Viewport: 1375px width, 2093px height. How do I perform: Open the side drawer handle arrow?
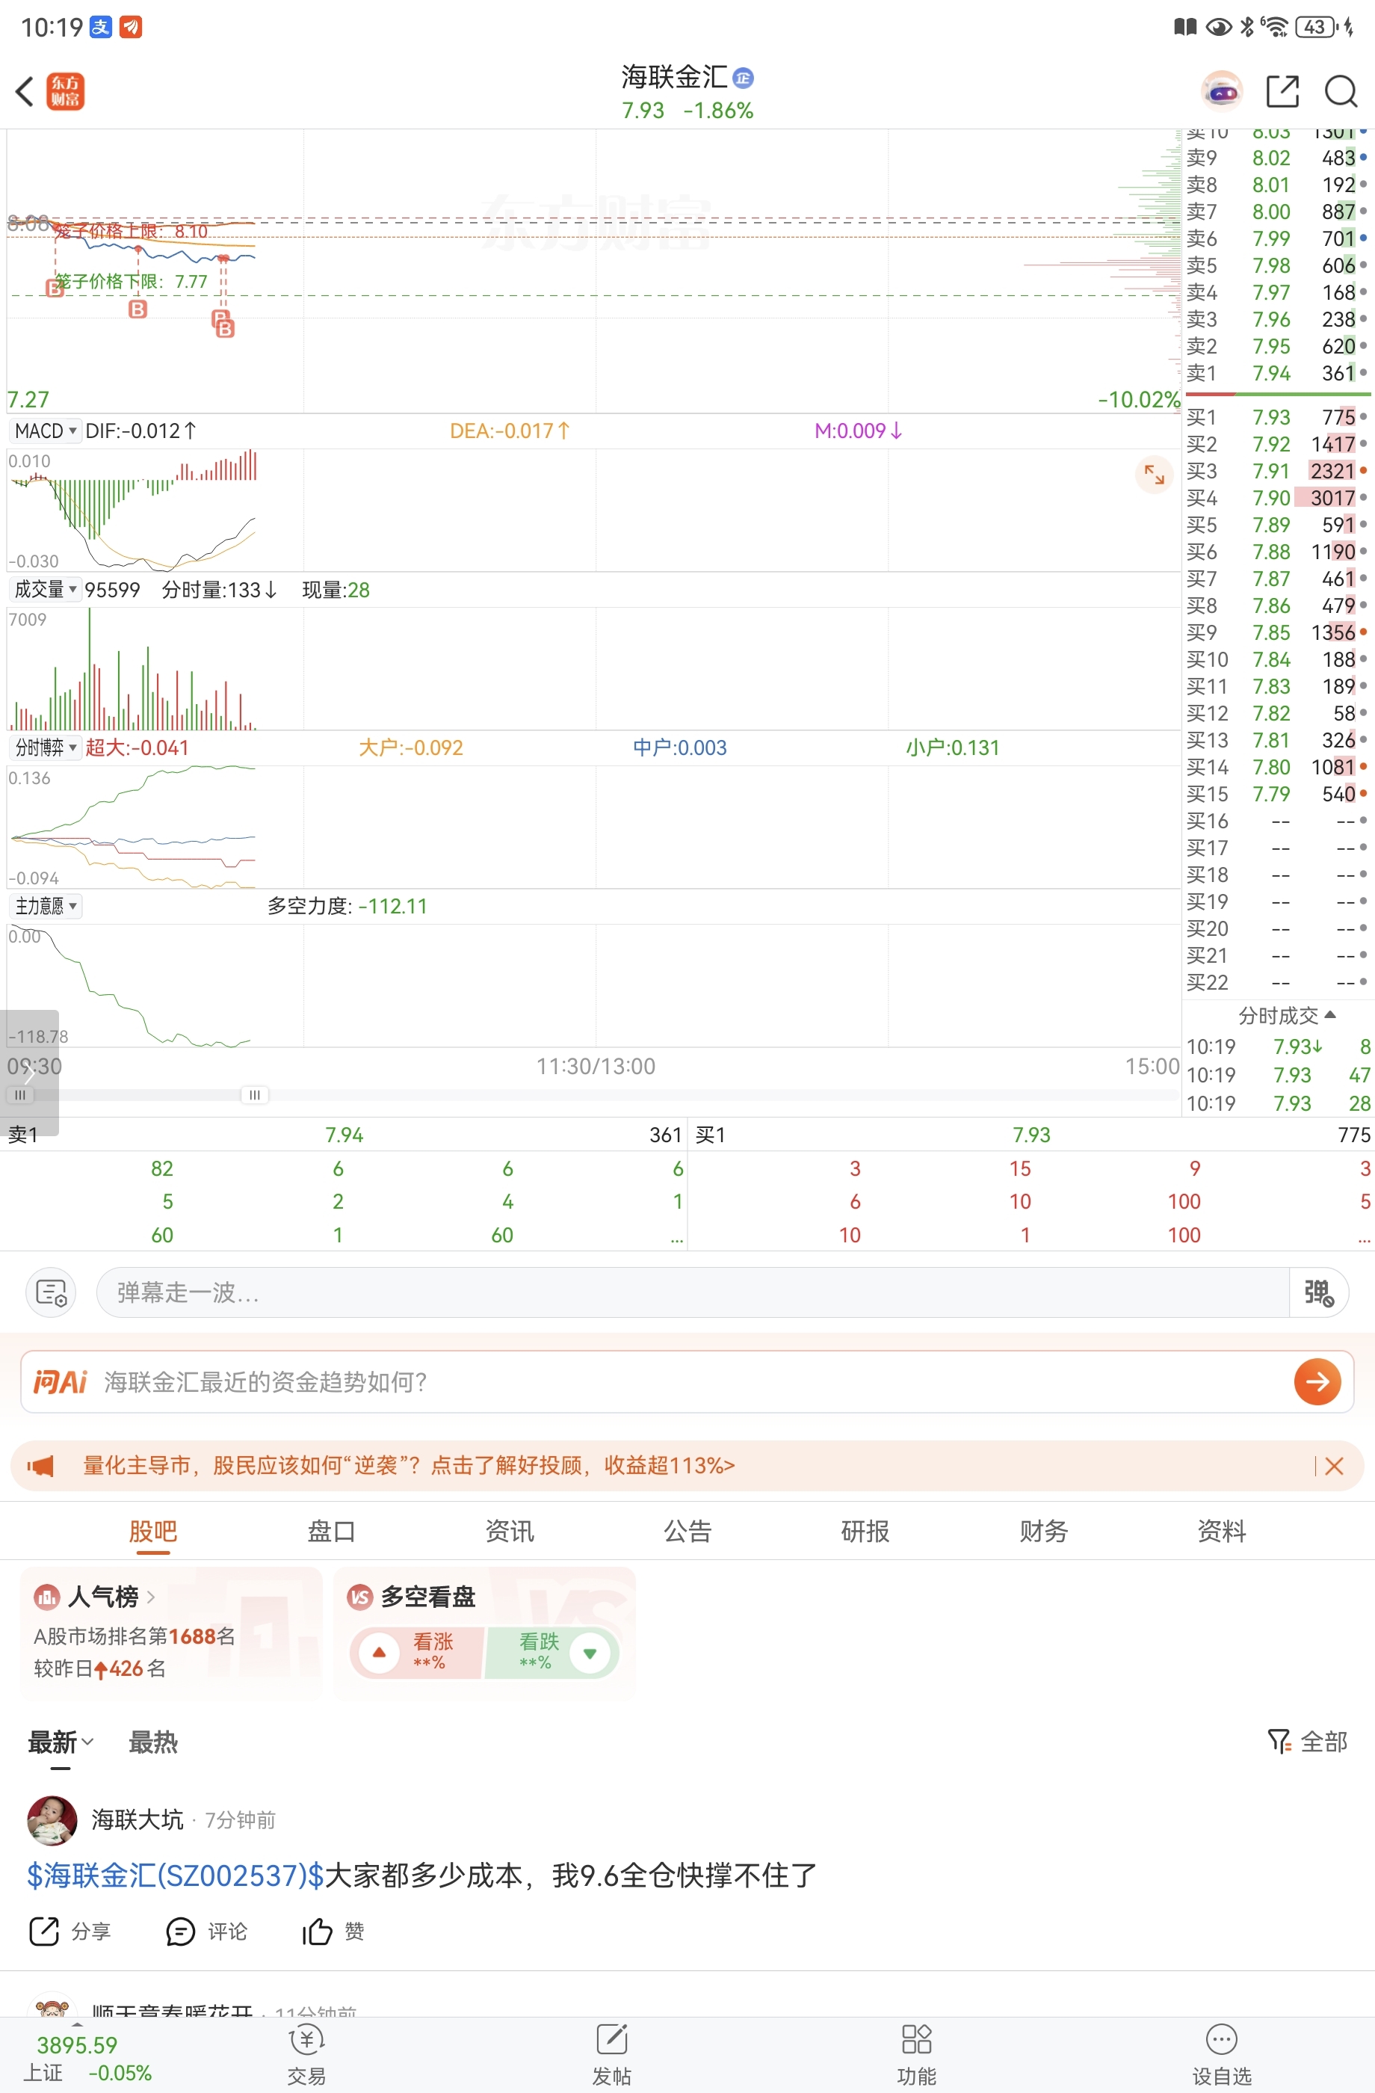[29, 1072]
